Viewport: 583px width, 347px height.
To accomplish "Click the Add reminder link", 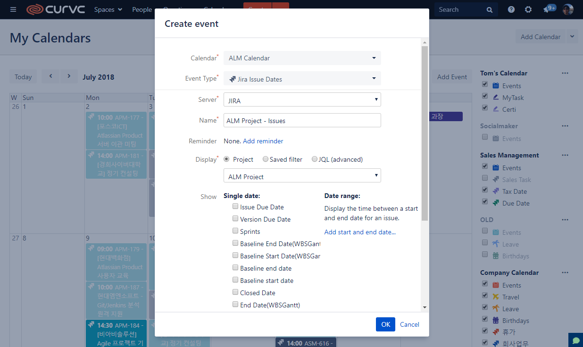I will click(x=263, y=141).
